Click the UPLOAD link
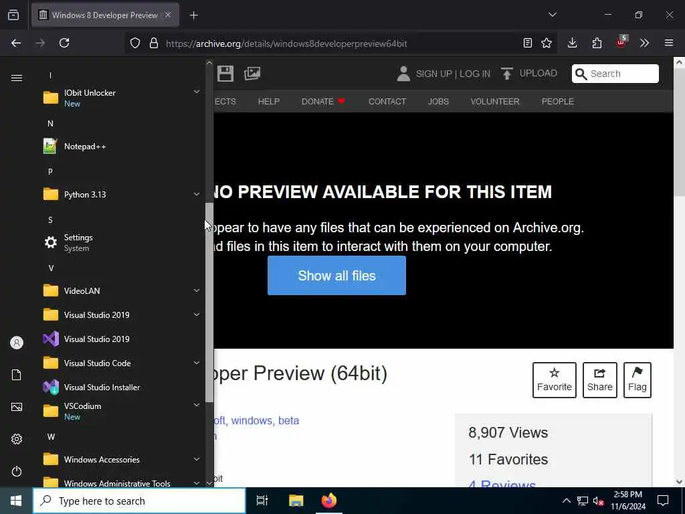Image resolution: width=685 pixels, height=514 pixels. pos(528,74)
